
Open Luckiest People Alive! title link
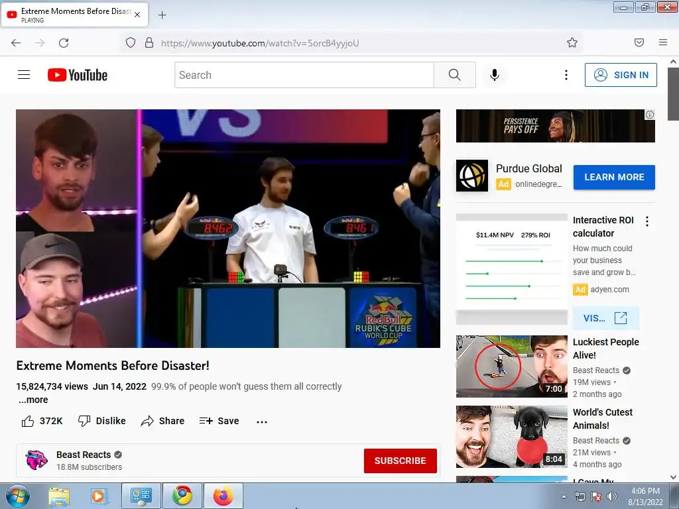point(606,349)
